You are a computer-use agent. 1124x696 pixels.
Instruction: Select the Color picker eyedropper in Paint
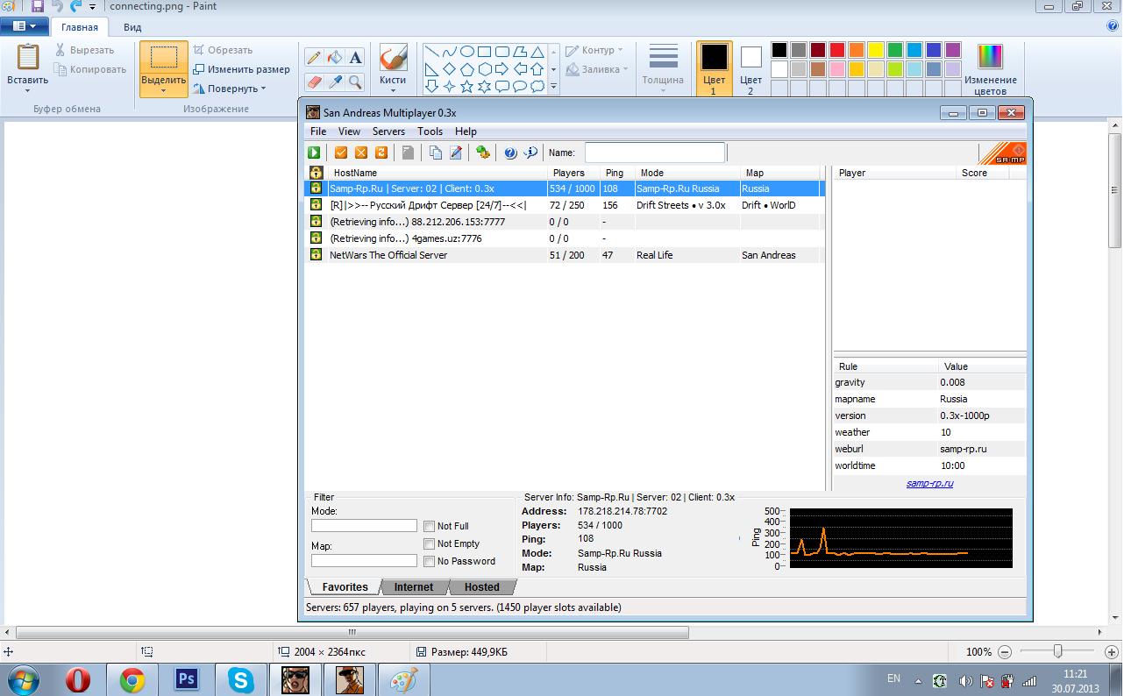coord(334,82)
